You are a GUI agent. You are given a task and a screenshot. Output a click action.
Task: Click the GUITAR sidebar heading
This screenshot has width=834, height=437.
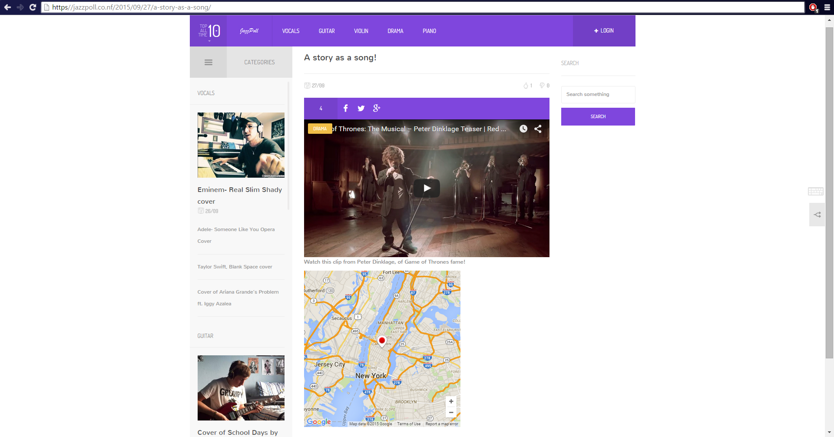point(205,336)
